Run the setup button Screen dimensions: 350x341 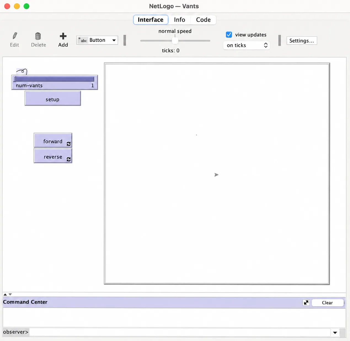(53, 98)
